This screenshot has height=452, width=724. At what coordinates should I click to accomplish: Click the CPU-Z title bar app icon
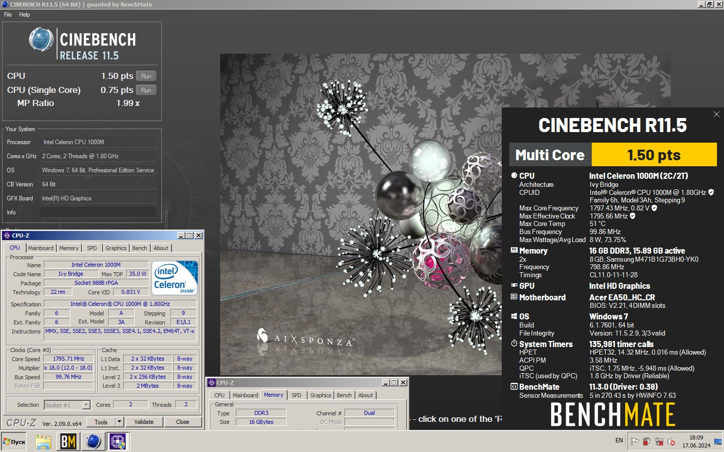(x=7, y=235)
